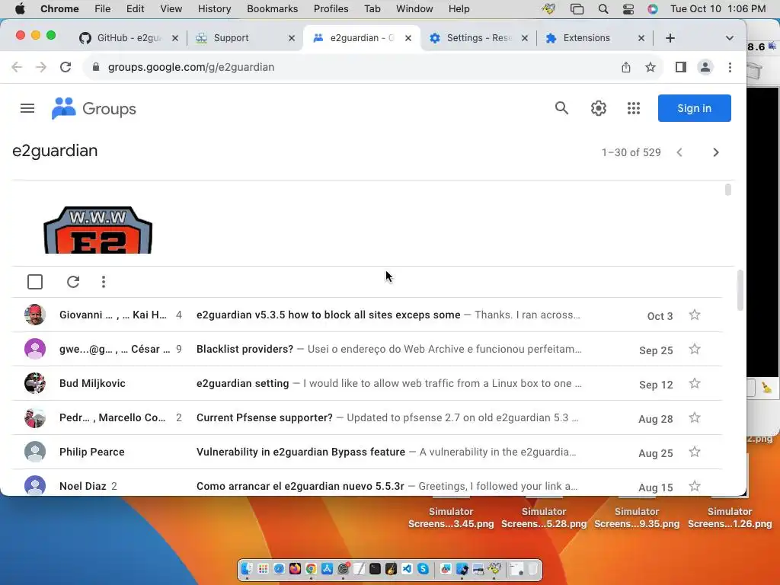780x585 pixels.
Task: Open Terminal from the Dock
Action: coord(375,568)
